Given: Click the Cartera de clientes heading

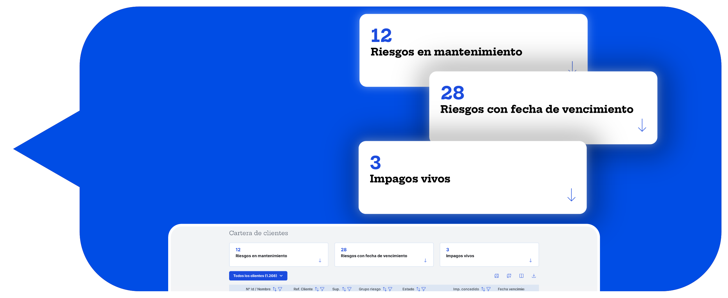Looking at the screenshot, I should [x=258, y=233].
